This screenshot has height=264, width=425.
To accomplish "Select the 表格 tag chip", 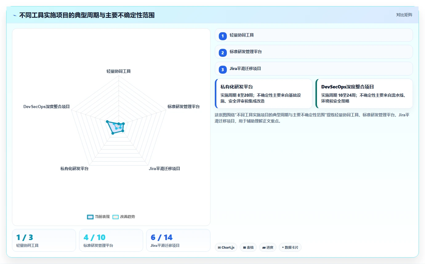I will [248, 247].
